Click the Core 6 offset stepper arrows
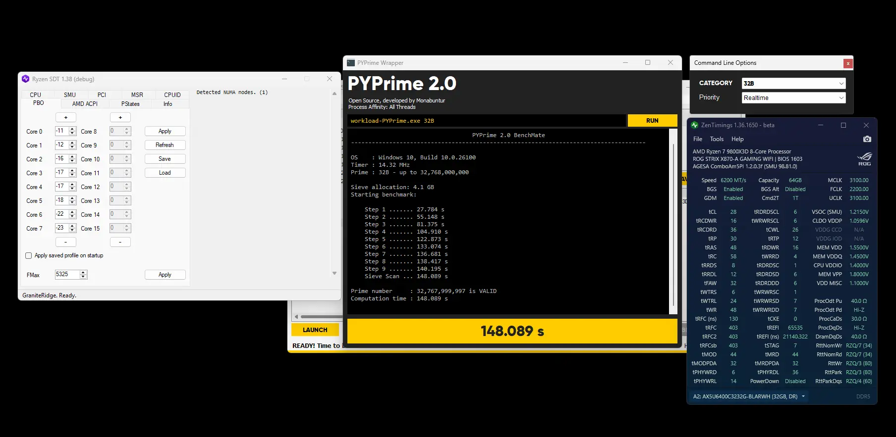 [72, 214]
